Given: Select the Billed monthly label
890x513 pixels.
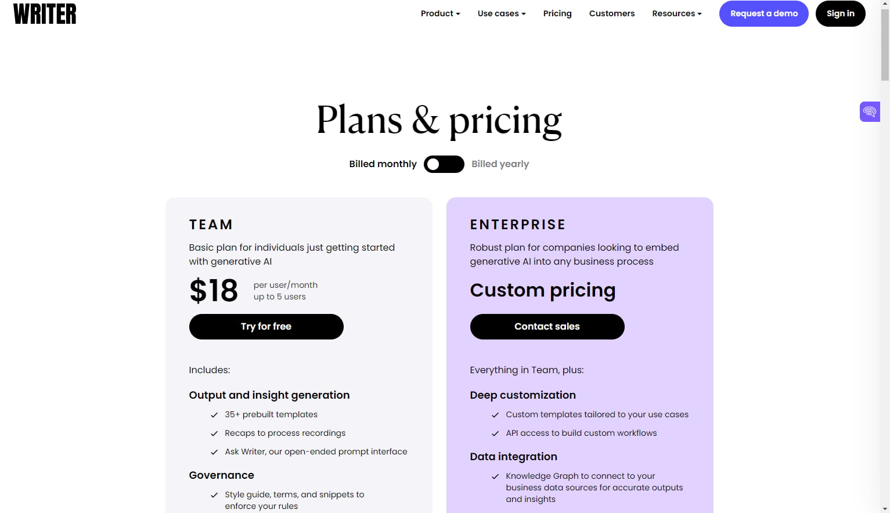Looking at the screenshot, I should (383, 164).
